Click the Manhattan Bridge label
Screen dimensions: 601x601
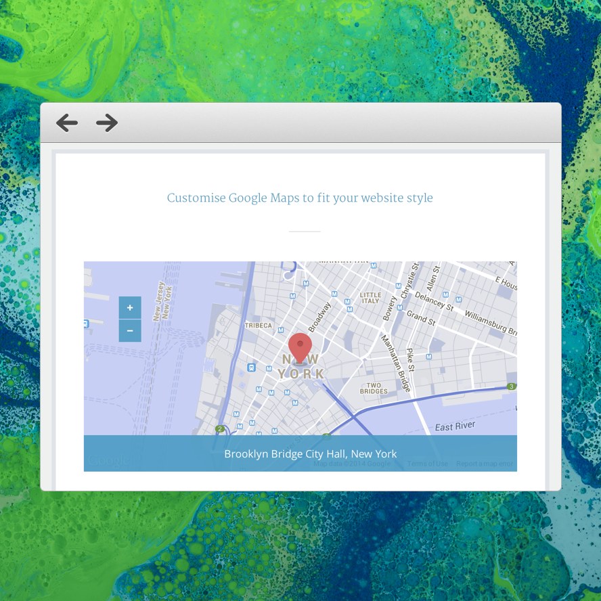[x=395, y=362]
